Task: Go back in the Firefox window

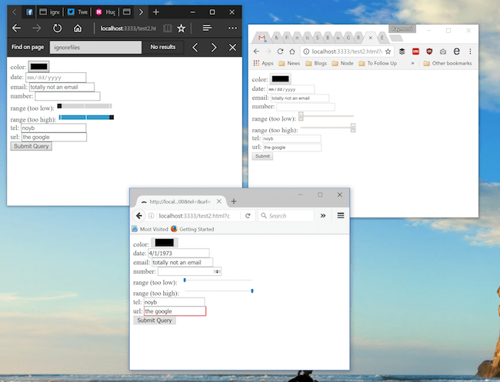Action: pyautogui.click(x=138, y=216)
